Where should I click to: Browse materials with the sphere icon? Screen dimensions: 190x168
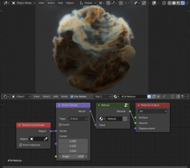[x=116, y=97]
